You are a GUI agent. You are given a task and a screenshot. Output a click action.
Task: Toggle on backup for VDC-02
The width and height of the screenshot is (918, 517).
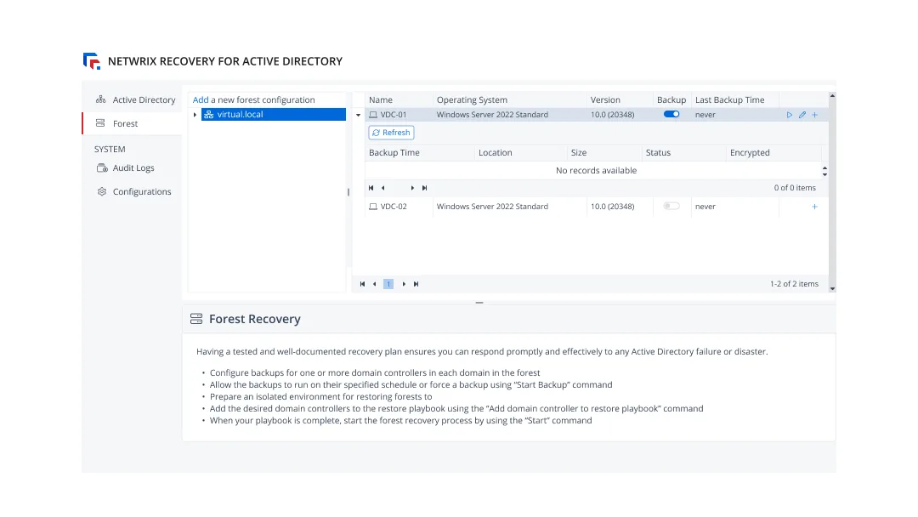coord(671,206)
